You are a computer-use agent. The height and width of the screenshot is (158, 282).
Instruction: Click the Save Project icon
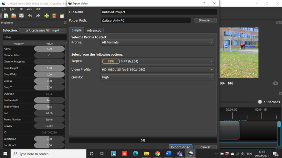[x=21, y=16]
